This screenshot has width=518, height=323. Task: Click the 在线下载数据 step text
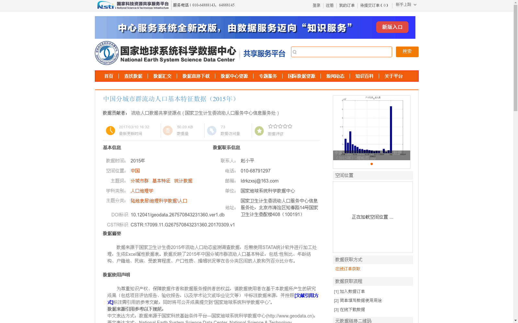coord(352,309)
